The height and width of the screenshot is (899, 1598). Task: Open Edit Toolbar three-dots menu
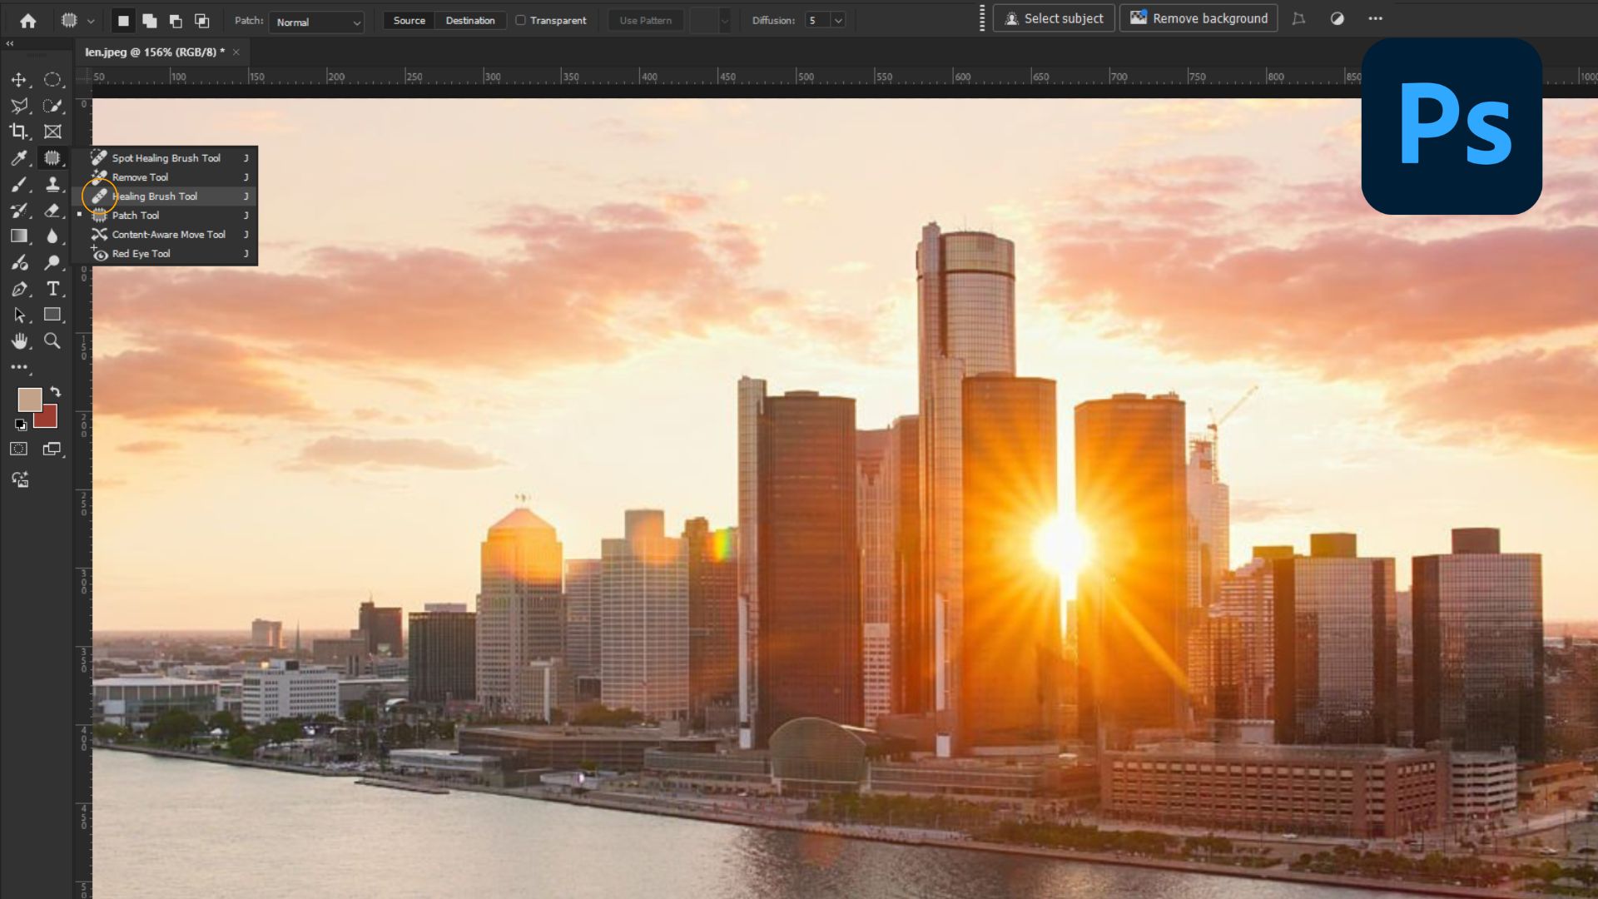[x=19, y=367]
